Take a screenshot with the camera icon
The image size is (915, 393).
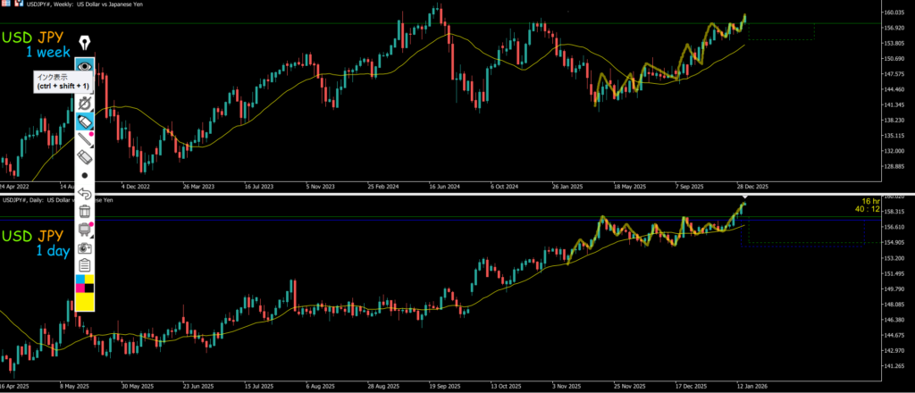pyautogui.click(x=85, y=247)
